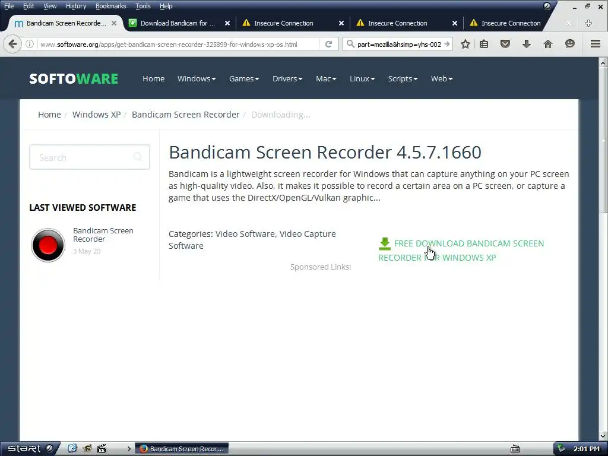The height and width of the screenshot is (456, 608).
Task: Click the browser search box text
Action: [x=398, y=44]
